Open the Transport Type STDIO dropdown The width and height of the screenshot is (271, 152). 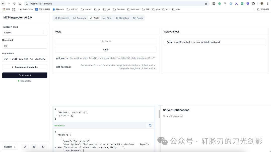click(25, 33)
